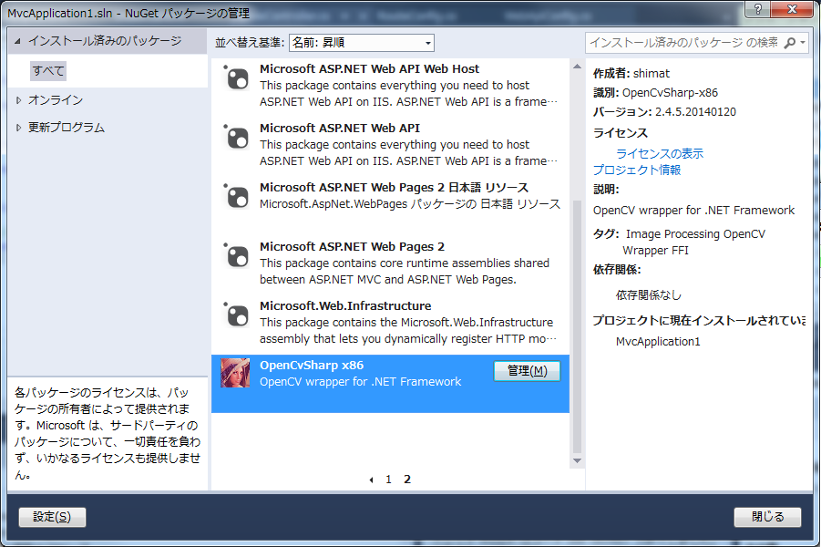This screenshot has height=547, width=821.
Task: Click the OpenCvSharp x86 Lena thumbnail
Action: [x=235, y=373]
